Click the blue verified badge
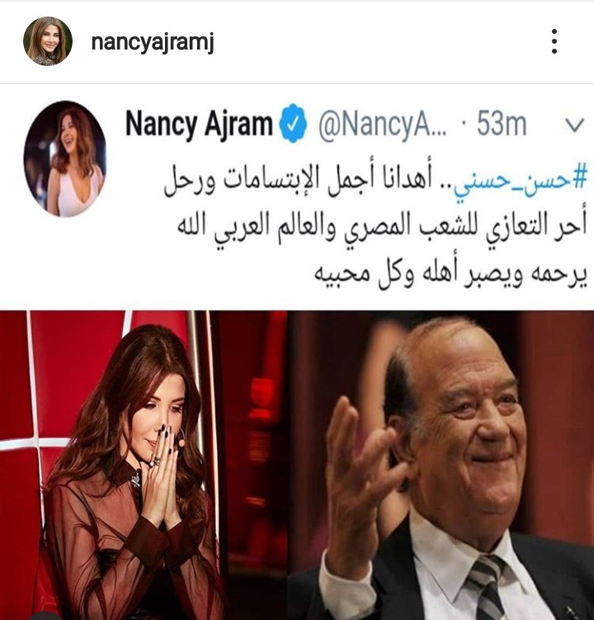Image resolution: width=594 pixels, height=620 pixels. [293, 124]
